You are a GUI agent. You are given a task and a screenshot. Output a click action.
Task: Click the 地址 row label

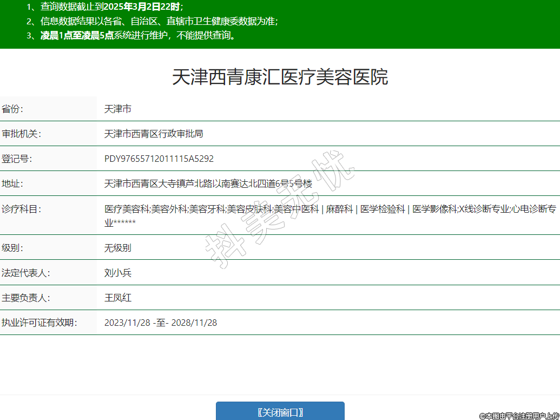coord(13,183)
